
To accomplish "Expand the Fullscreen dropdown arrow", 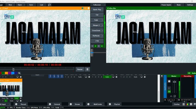I will [x=105, y=5].
